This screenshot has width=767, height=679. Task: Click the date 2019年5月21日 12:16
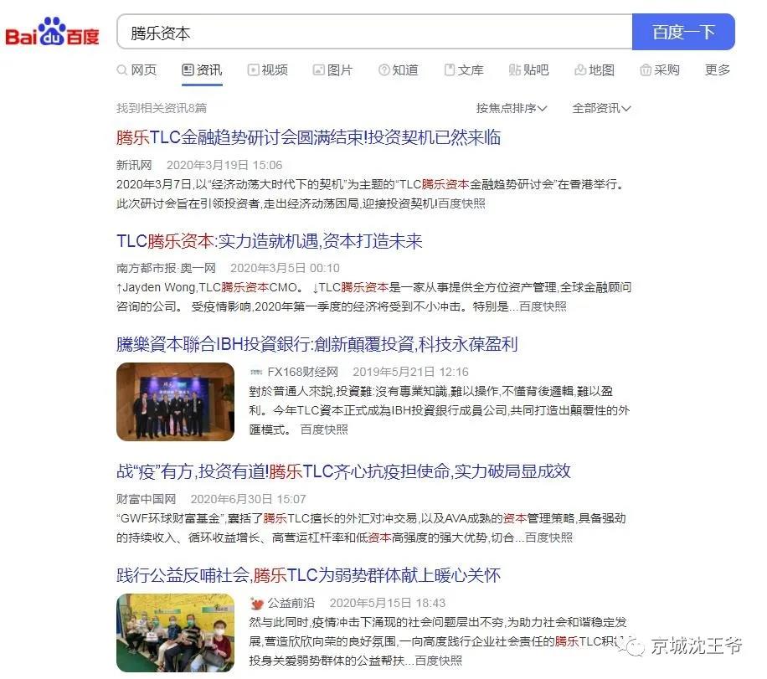[x=411, y=372]
